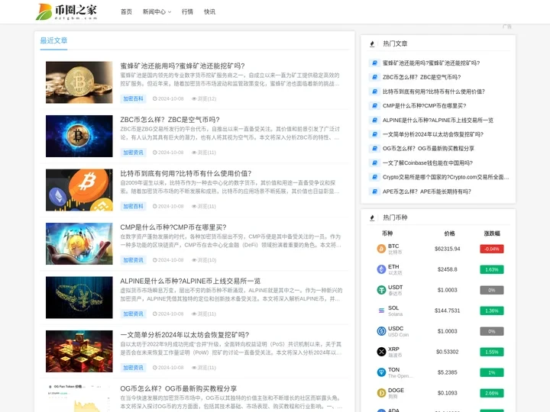Go to the 行情 page

coord(187,12)
